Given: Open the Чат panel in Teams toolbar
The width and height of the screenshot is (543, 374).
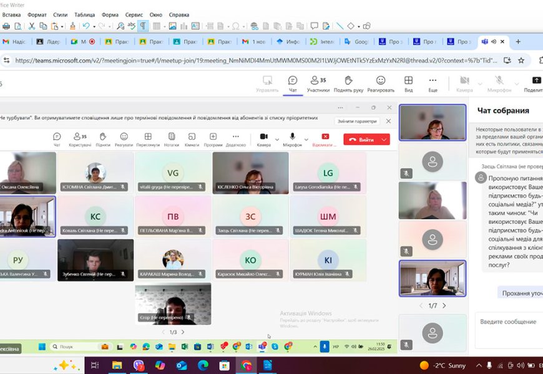Looking at the screenshot, I should pos(292,84).
